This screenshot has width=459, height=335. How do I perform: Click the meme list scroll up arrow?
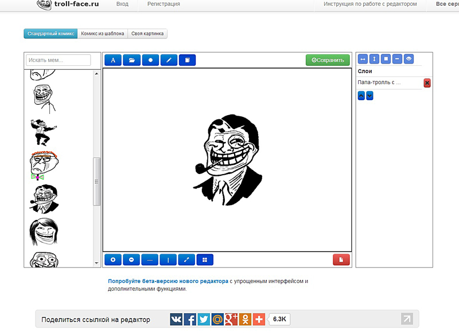tap(96, 74)
